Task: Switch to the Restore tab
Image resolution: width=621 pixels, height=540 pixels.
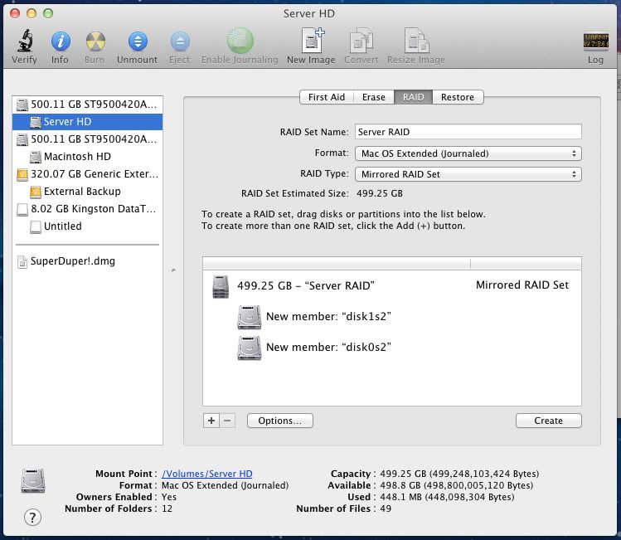Action: 458,97
